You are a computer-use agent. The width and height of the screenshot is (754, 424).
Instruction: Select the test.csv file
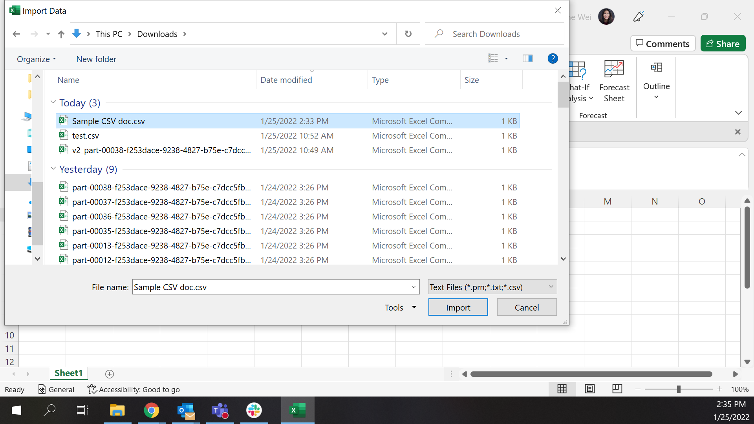(x=86, y=136)
